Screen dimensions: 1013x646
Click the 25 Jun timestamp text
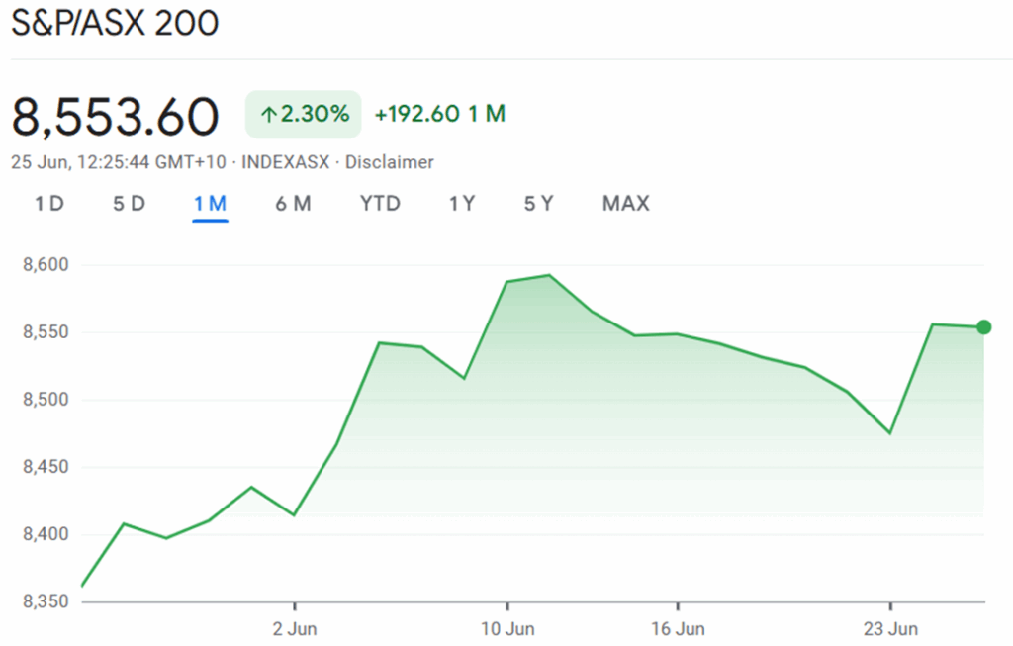pos(119,162)
